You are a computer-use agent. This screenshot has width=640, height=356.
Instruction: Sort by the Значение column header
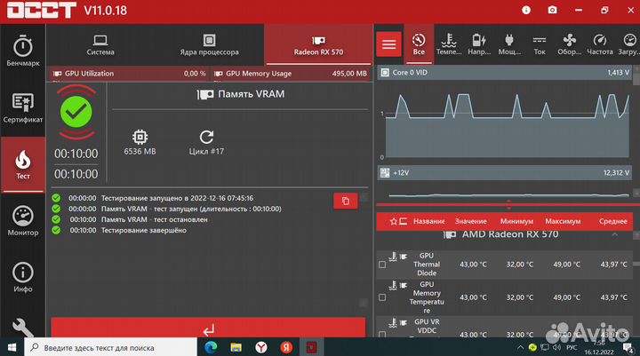tap(470, 221)
